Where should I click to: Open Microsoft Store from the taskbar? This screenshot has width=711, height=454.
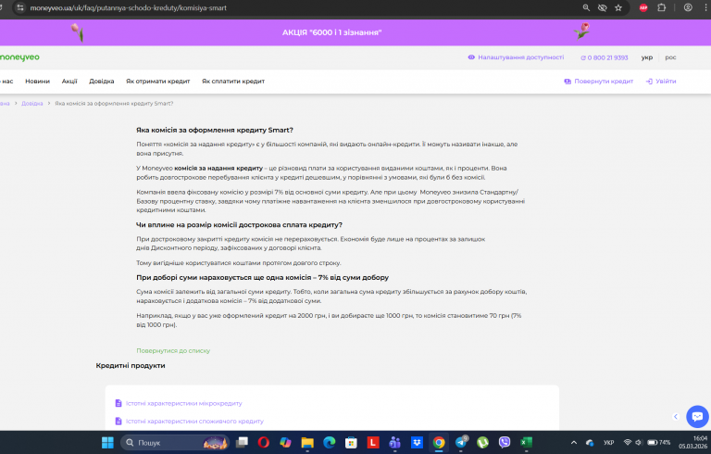point(351,443)
